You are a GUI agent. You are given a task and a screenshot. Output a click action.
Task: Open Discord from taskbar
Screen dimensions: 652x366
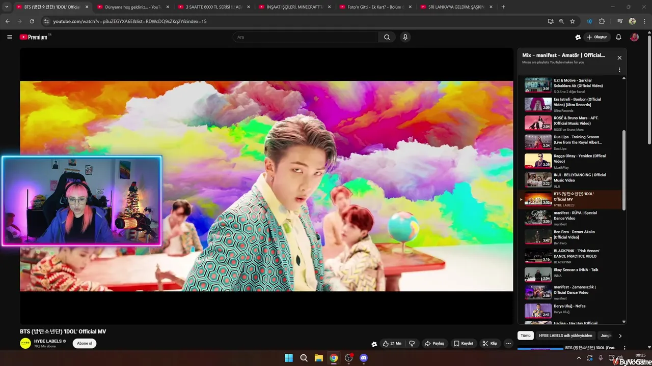[364, 358]
